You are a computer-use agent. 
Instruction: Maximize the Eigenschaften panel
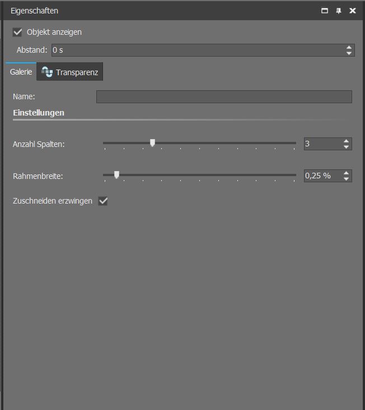tap(324, 11)
